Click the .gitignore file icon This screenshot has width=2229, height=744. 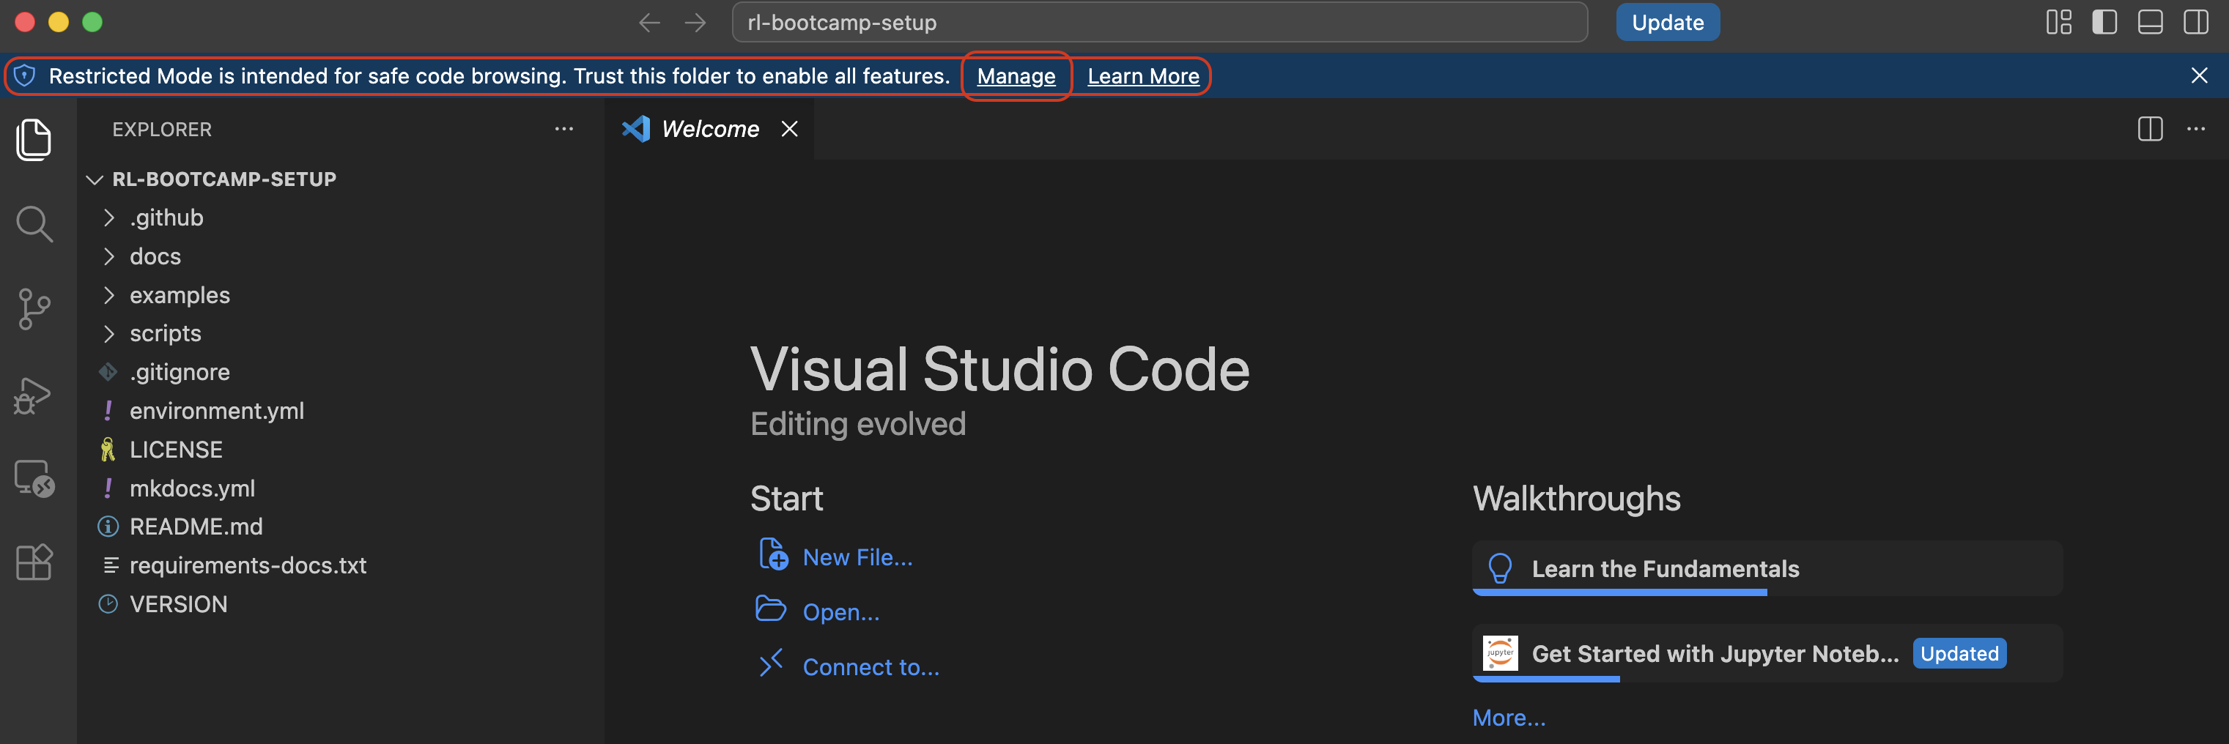tap(108, 372)
